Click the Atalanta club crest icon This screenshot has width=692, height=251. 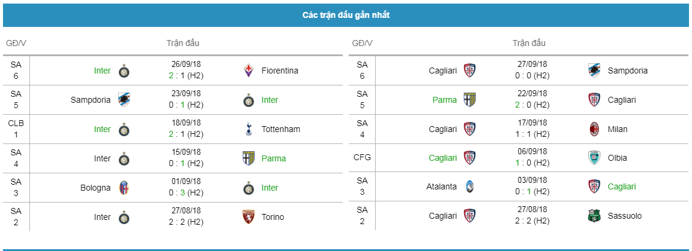[x=470, y=187]
